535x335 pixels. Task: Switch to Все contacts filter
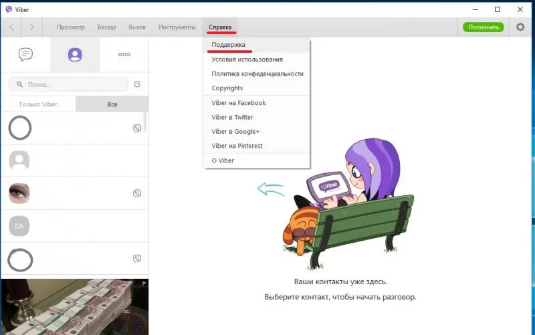pos(112,104)
